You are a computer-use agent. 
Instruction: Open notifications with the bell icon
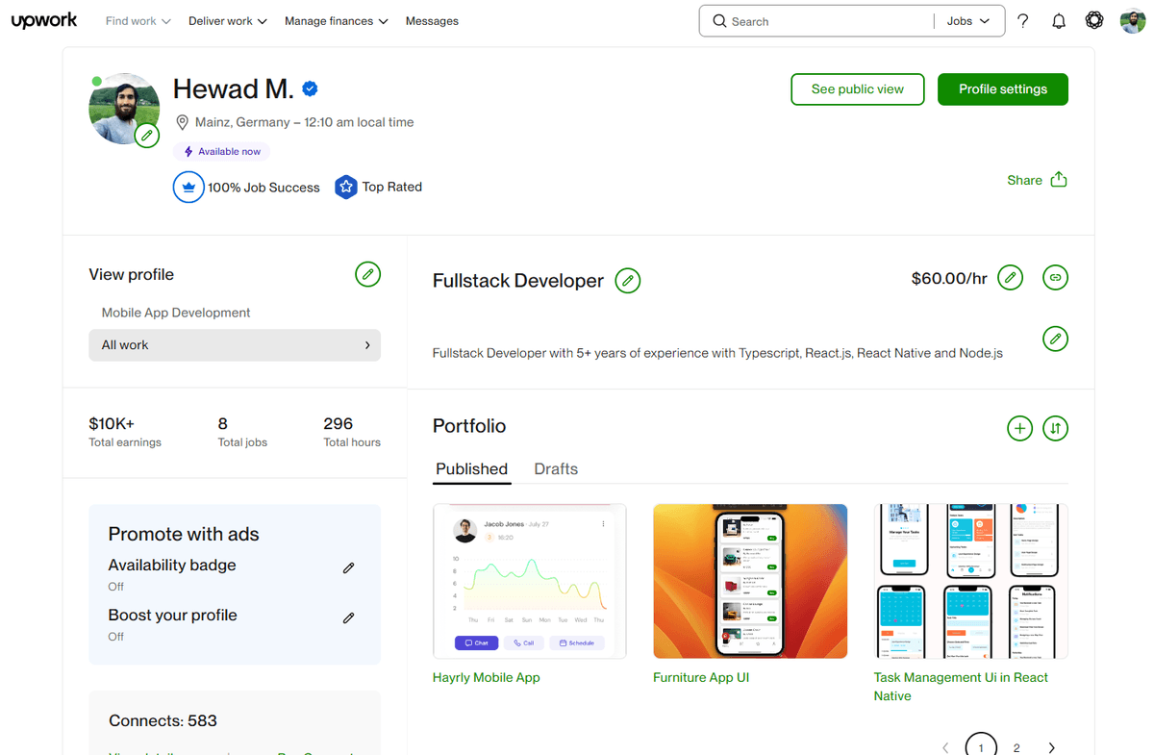(1059, 20)
